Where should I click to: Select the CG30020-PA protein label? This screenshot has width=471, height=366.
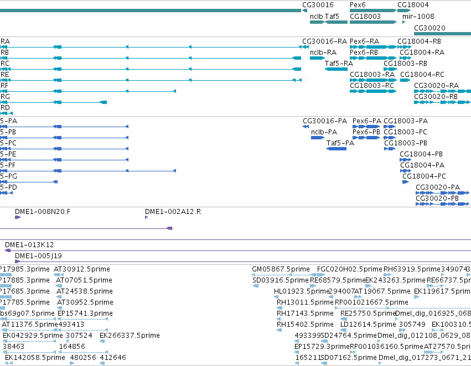click(438, 187)
